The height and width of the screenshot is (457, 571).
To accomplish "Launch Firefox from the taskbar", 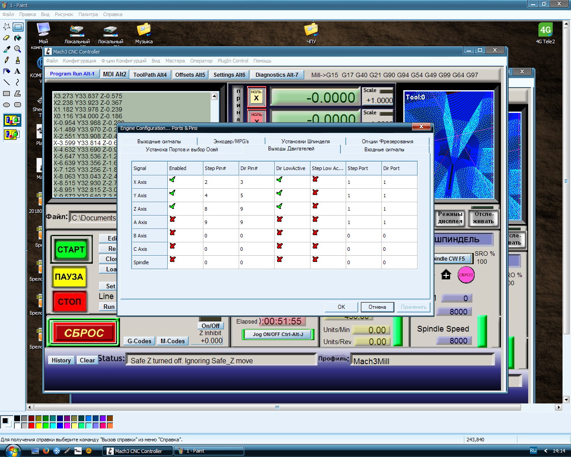I will click(46, 451).
